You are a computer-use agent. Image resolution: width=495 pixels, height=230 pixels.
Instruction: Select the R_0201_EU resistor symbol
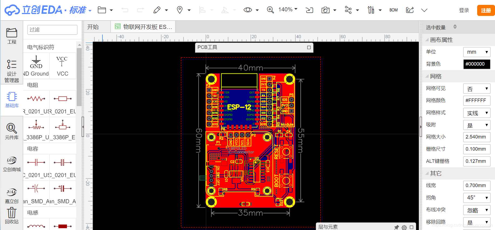click(x=62, y=103)
